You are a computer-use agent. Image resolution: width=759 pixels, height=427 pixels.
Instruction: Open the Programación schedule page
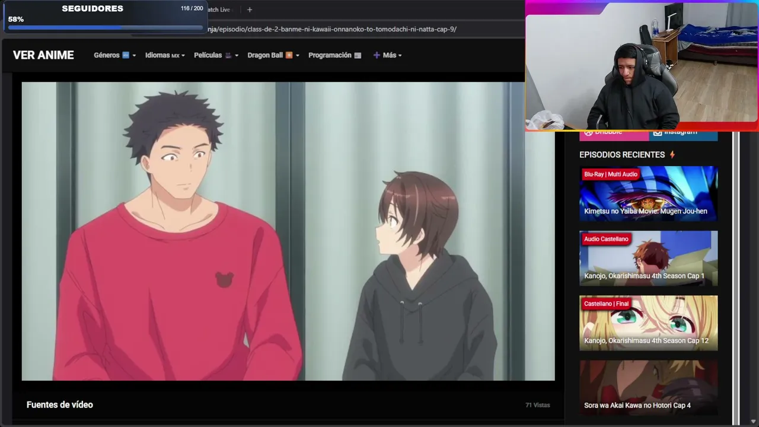coord(335,55)
